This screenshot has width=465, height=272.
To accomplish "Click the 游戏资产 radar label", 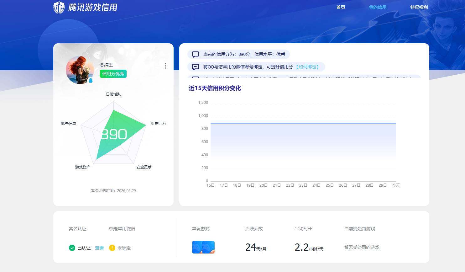I will pyautogui.click(x=83, y=167).
